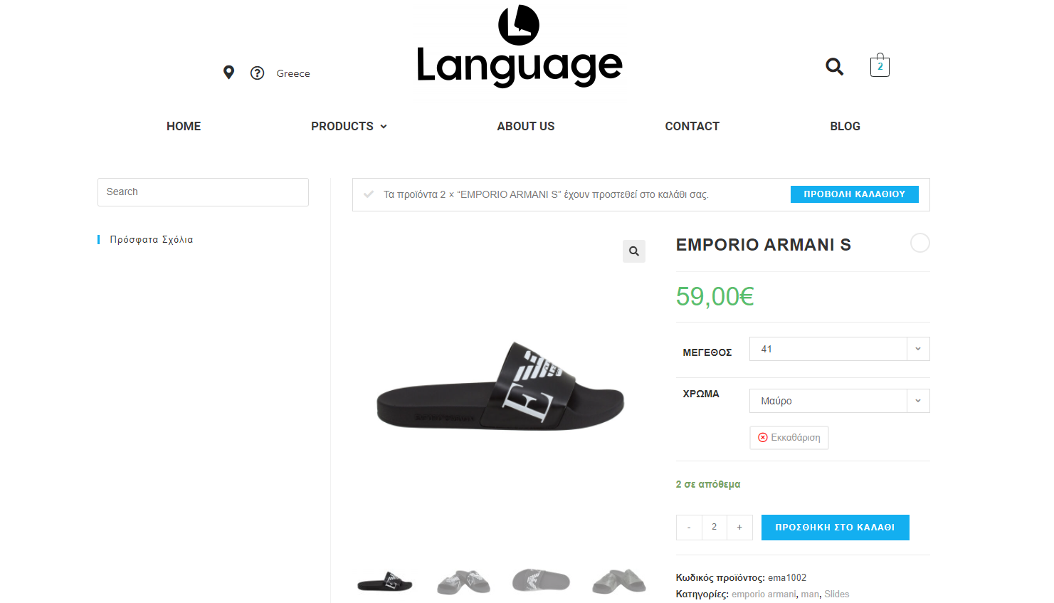Image resolution: width=1054 pixels, height=603 pixels.
Task: Open the emporio armani category link
Action: coord(764,594)
